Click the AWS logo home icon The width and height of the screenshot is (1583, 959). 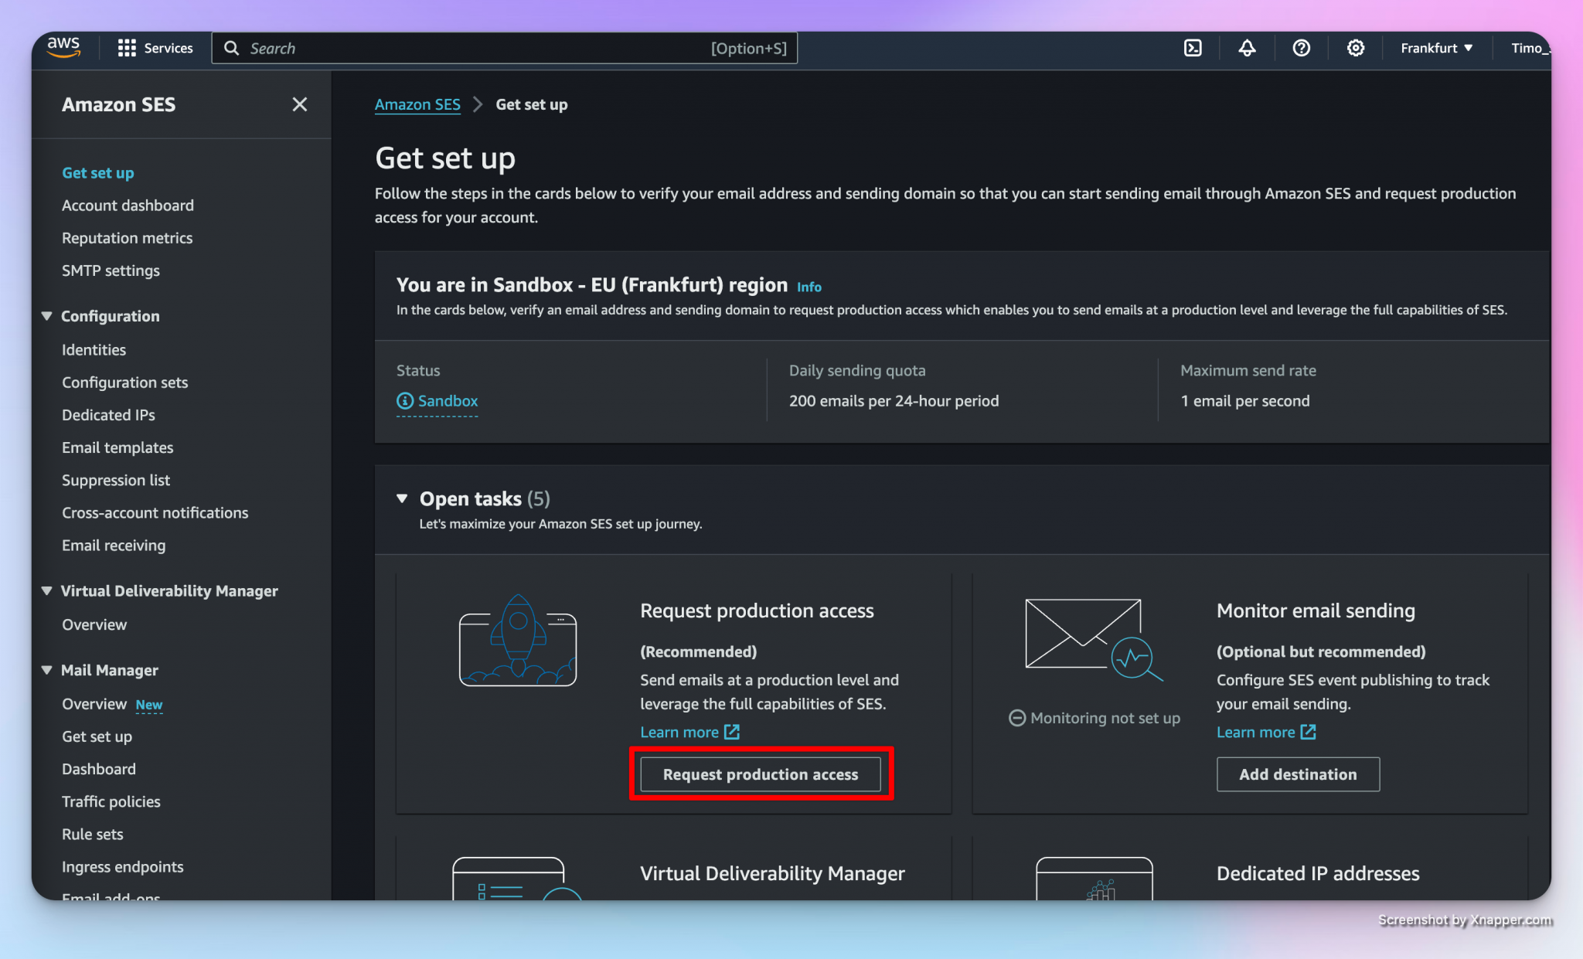[x=63, y=47]
